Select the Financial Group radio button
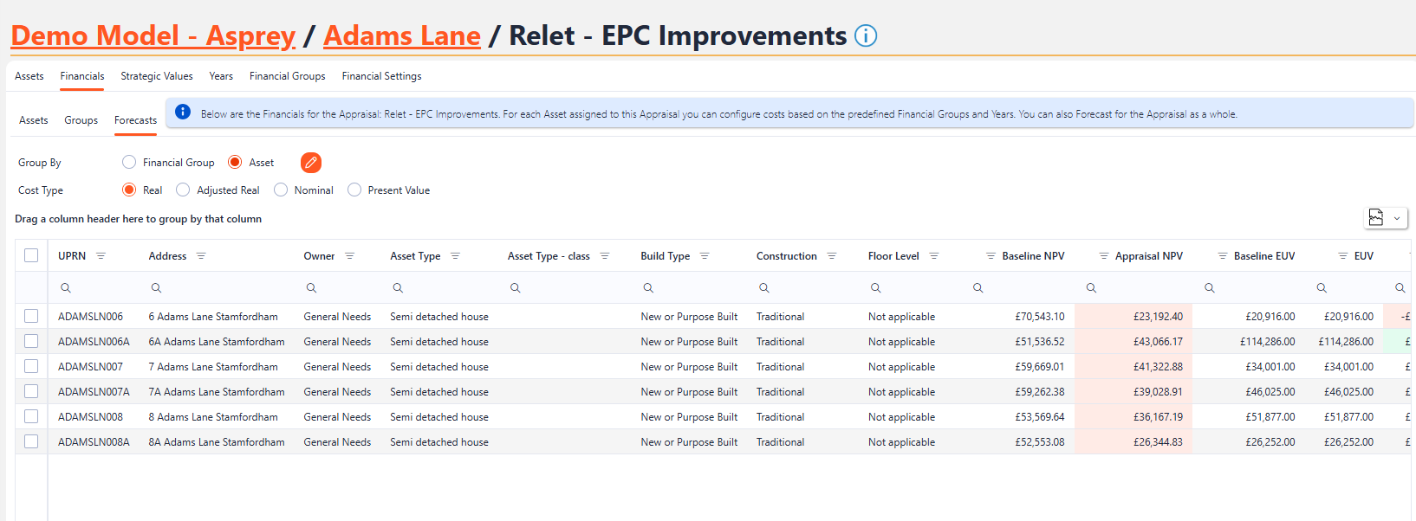 pos(129,163)
